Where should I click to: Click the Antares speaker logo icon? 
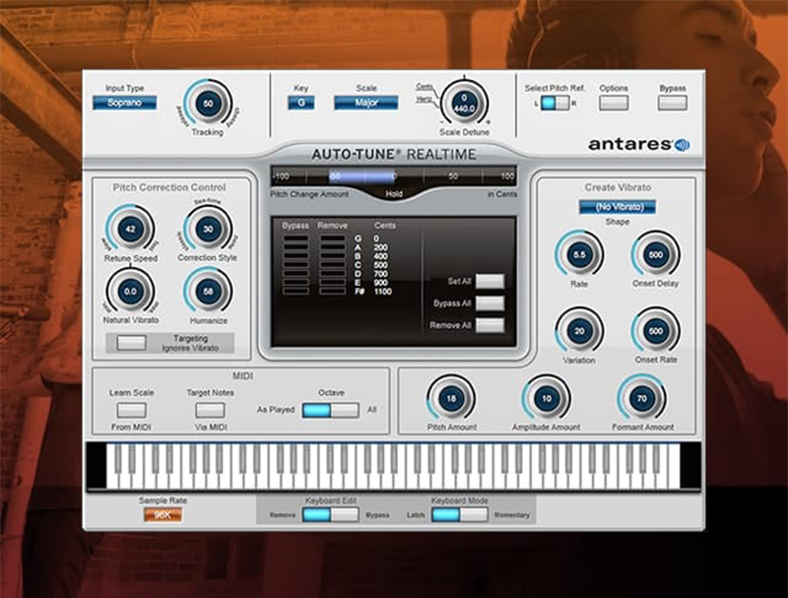pos(682,145)
